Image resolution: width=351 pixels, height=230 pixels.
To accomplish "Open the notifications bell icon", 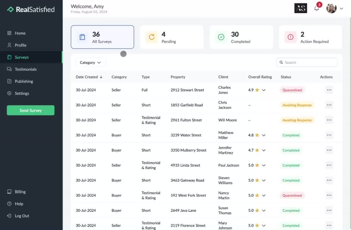I will click(x=317, y=9).
